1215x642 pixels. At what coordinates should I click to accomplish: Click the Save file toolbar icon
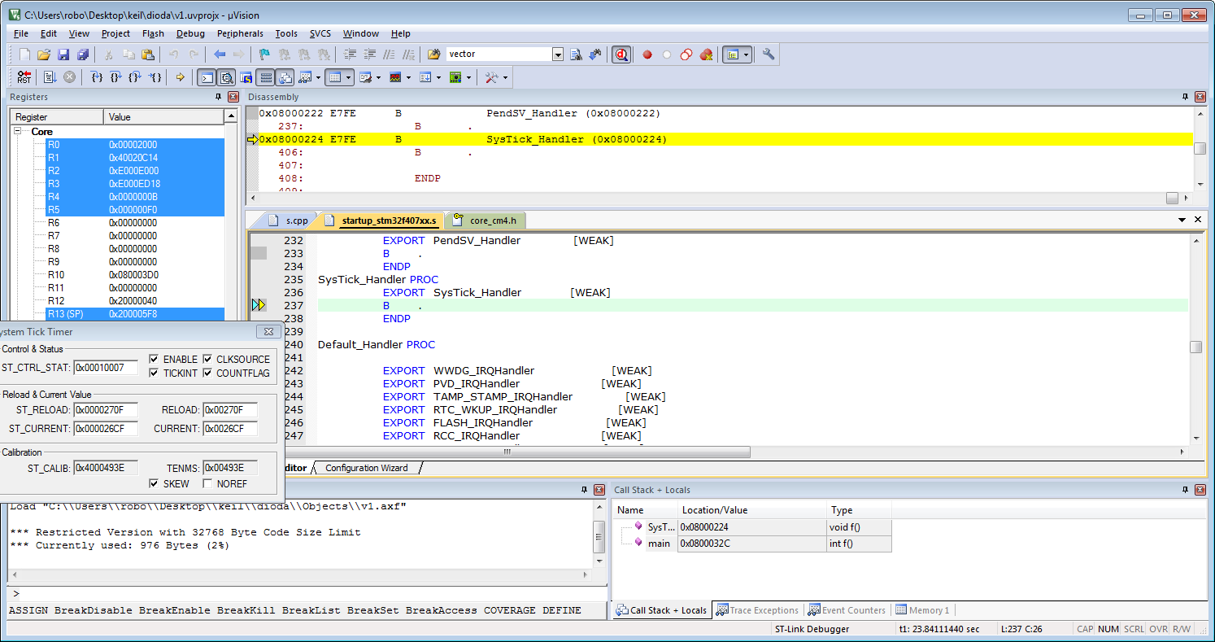(63, 55)
